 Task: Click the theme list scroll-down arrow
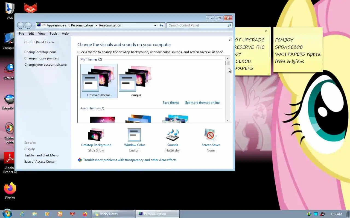coord(227,120)
